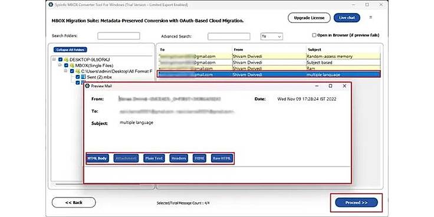Select the 'Random-access memory' subject row
434x217 pixels.
[x=269, y=56]
